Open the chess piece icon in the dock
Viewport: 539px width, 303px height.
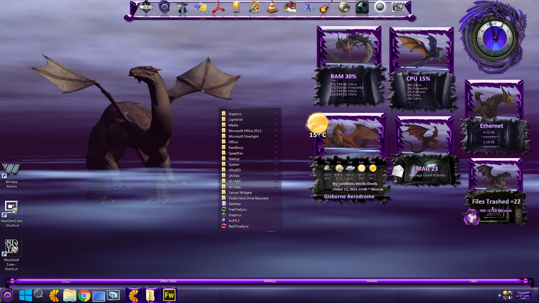[x=308, y=7]
